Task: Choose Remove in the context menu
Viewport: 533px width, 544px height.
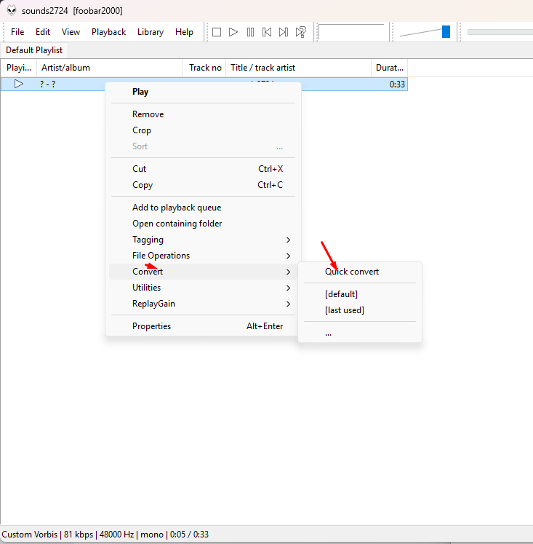Action: click(x=203, y=114)
